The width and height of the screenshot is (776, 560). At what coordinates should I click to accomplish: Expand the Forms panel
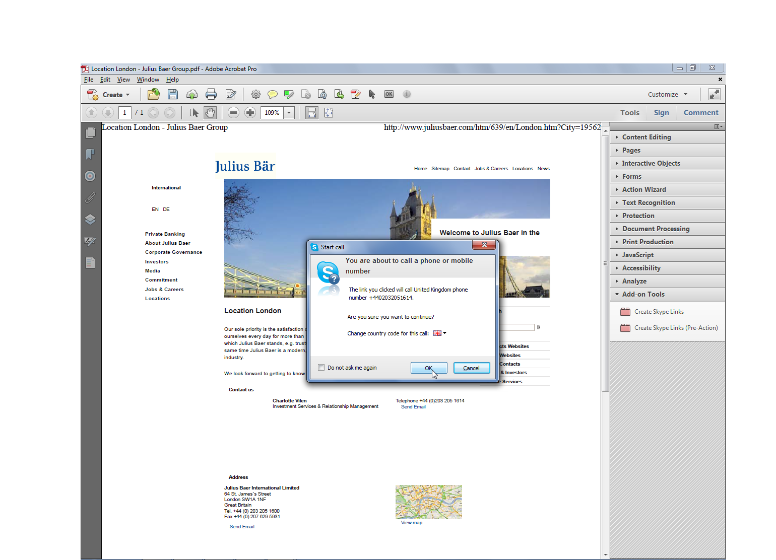pyautogui.click(x=668, y=176)
